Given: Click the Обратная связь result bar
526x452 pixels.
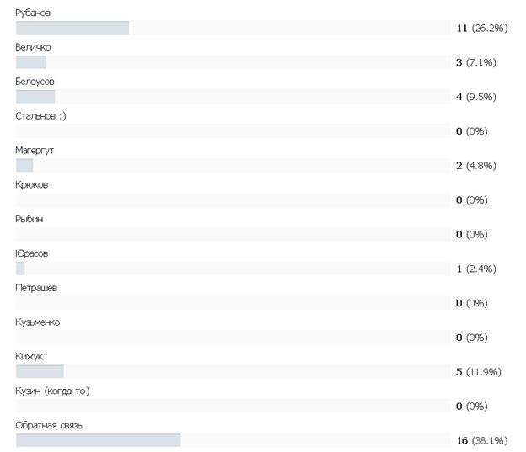Looking at the screenshot, I should tap(99, 440).
